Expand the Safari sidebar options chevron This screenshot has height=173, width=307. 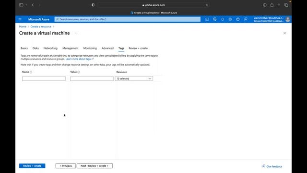[x=26, y=5]
